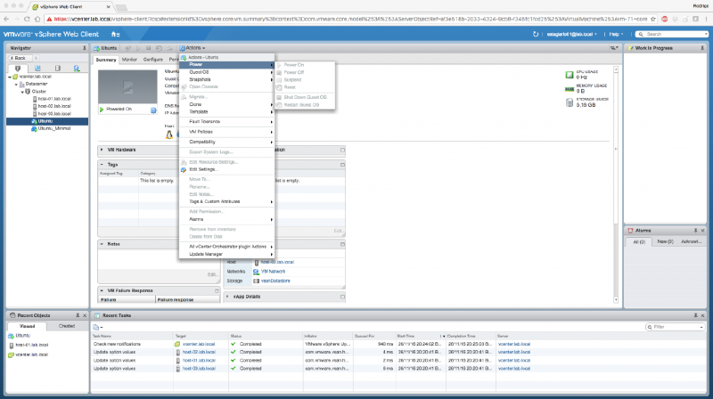Image resolution: width=713 pixels, height=399 pixels.
Task: Open the Clone submenu
Action: [227, 104]
